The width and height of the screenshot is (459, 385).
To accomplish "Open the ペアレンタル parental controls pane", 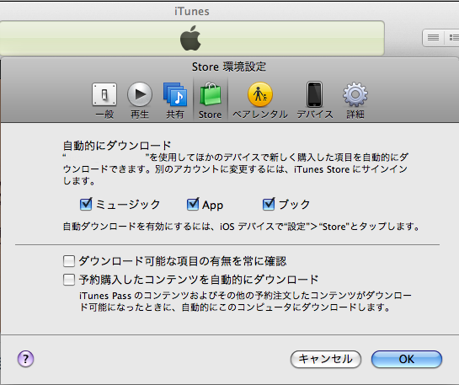I will point(260,101).
